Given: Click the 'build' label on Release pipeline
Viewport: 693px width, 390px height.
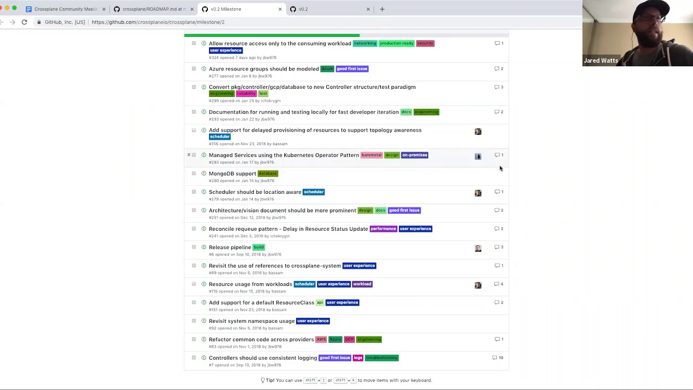Looking at the screenshot, I should pos(259,247).
